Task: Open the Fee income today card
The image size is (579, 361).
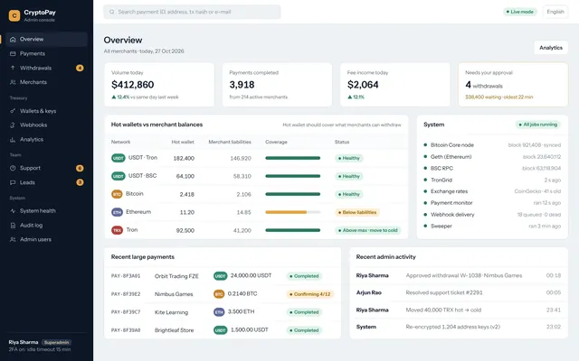Action: click(x=395, y=85)
